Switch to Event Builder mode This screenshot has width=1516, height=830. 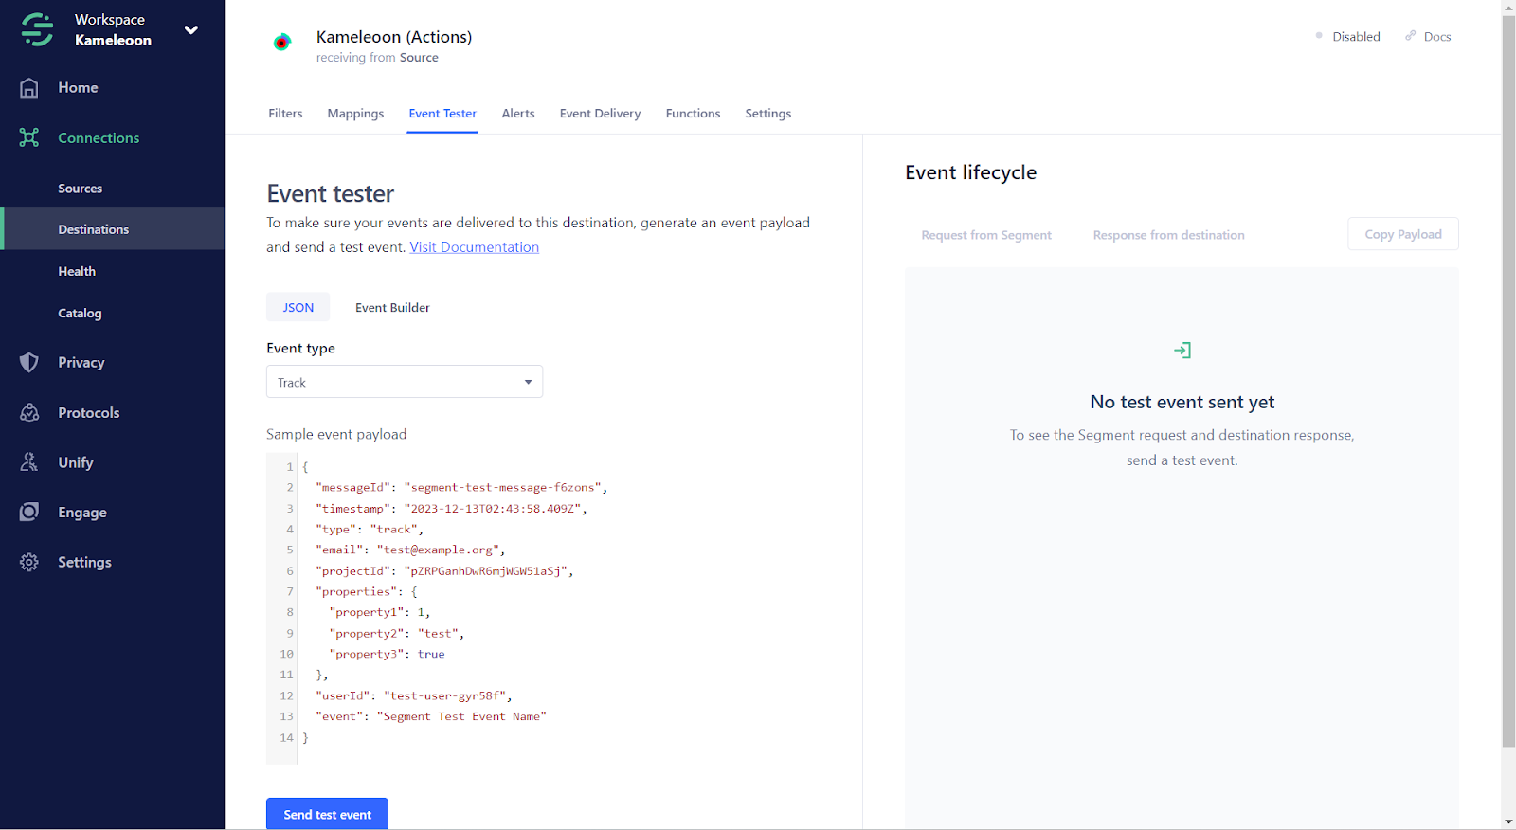pos(392,307)
